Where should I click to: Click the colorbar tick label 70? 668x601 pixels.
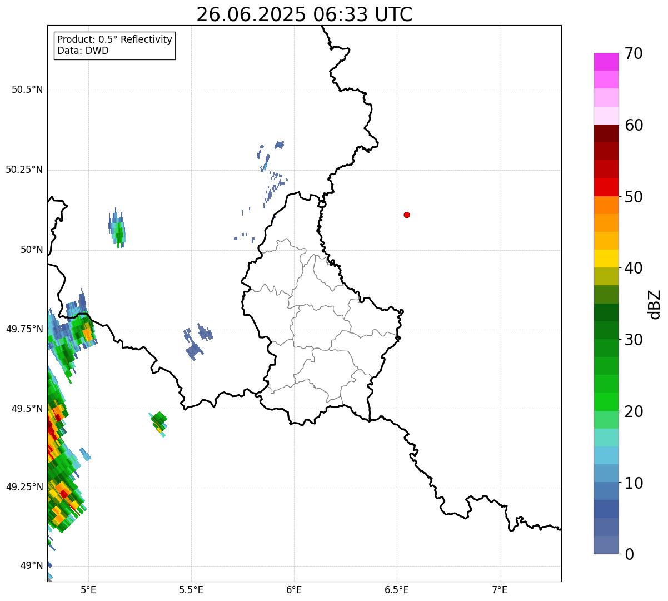tap(634, 53)
